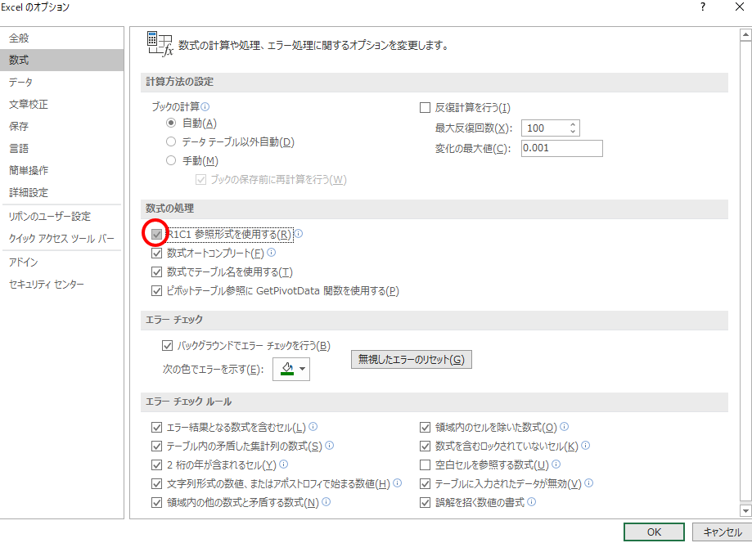The image size is (752, 543).
Task: Click the help question mark icon
Action: coord(703,7)
